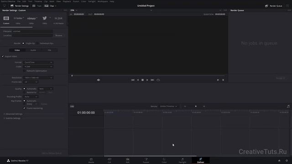Click the Browse location button
The image size is (292, 164).
pos(59,36)
